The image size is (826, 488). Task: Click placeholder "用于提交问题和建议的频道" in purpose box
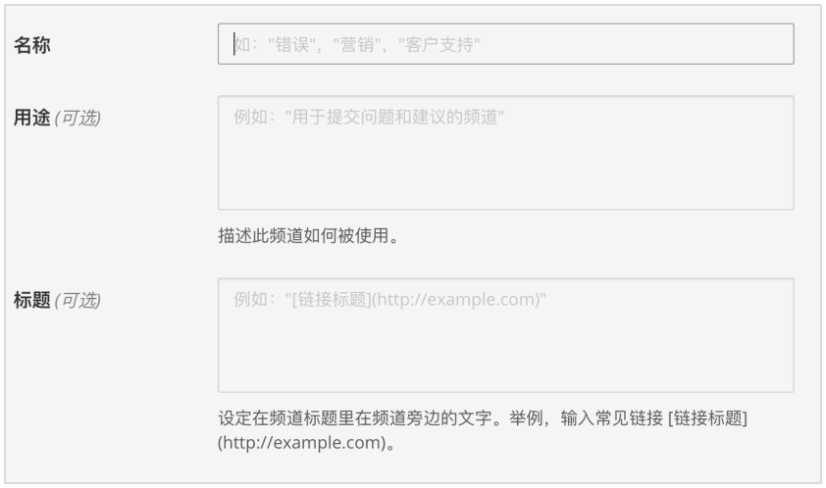(x=394, y=117)
